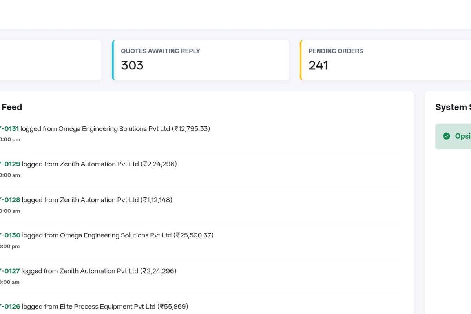The image size is (471, 314).
Task: Select Omega Engineering entry of ₹25,590.67
Action: coord(201,240)
